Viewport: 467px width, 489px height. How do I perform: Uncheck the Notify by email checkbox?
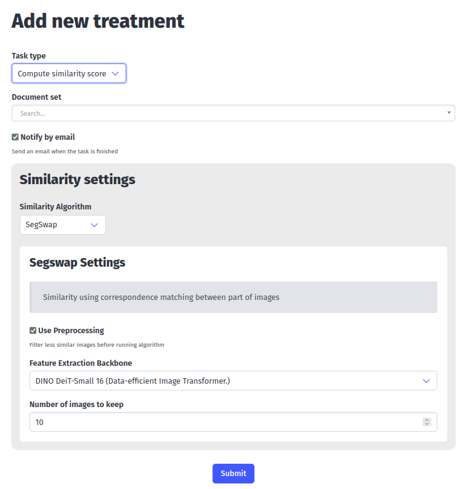(15, 137)
